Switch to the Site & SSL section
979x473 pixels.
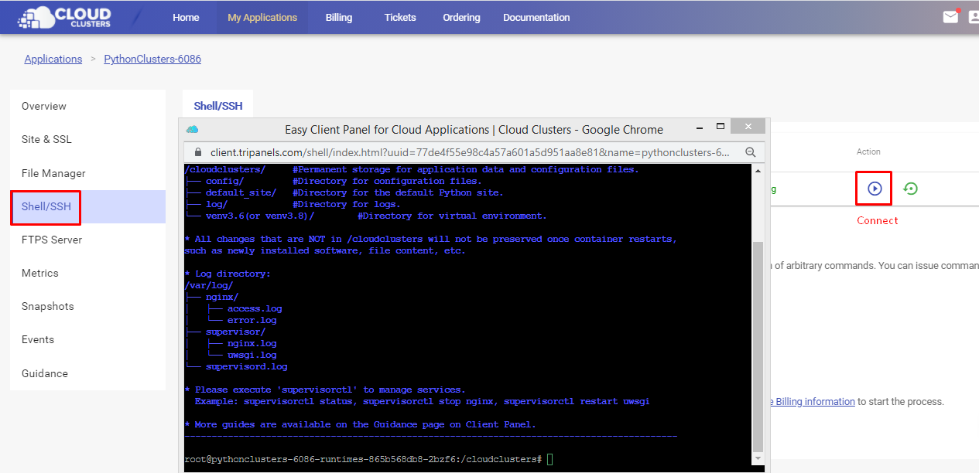click(x=46, y=139)
